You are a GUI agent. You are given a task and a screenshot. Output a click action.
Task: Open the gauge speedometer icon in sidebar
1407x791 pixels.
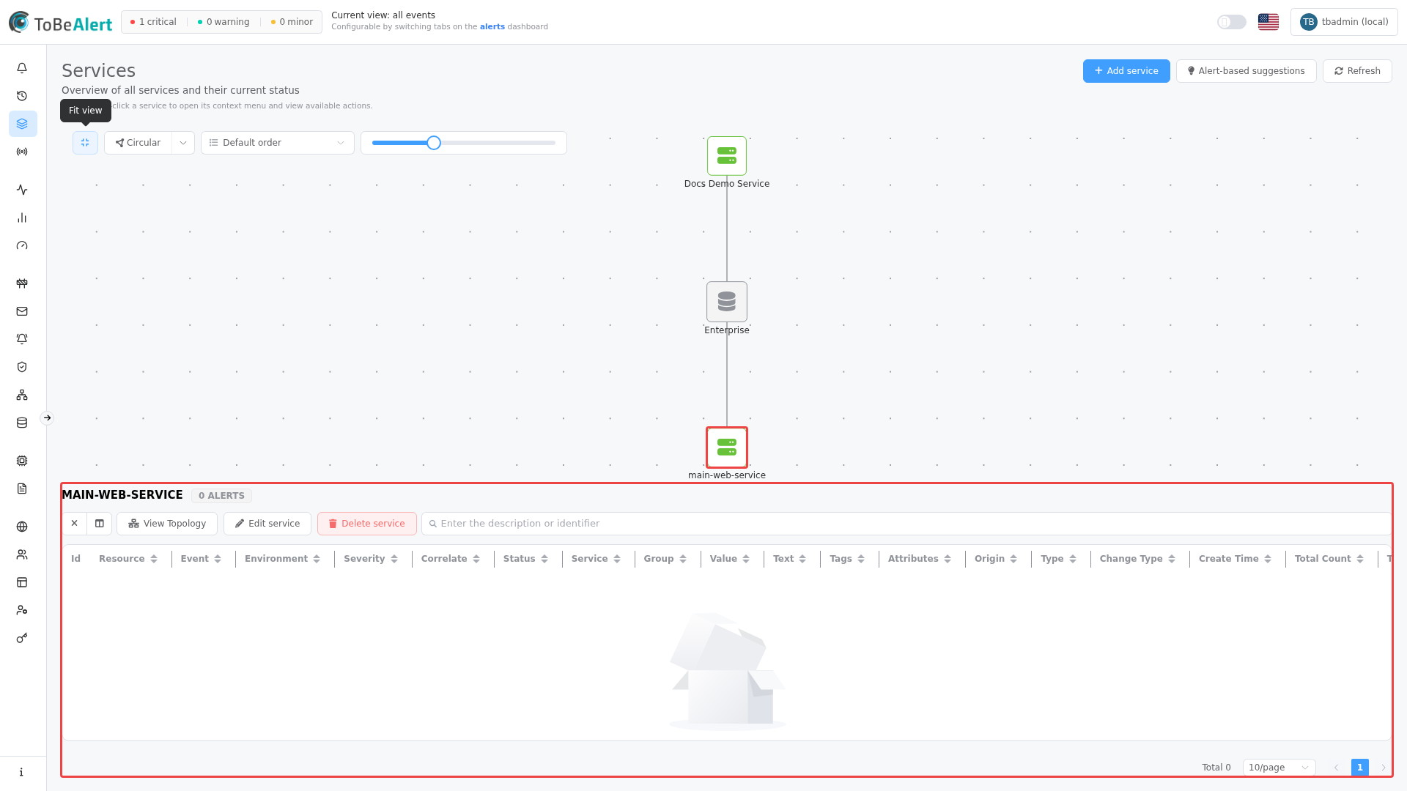click(22, 245)
